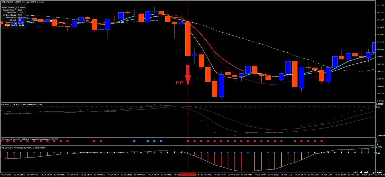
Task: Click the tall blue candle at the chart's lowest point
Action: (221, 86)
